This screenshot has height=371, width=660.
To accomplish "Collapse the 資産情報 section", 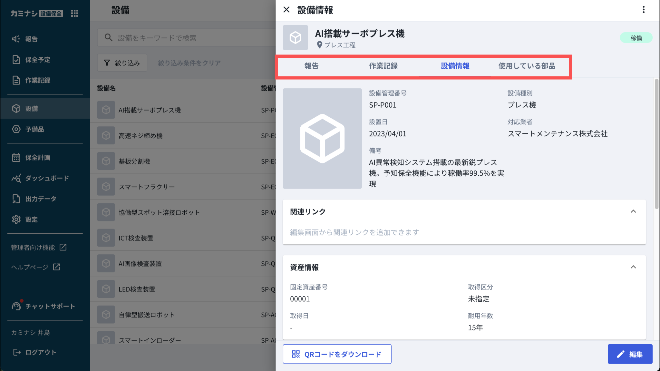I will pos(633,267).
